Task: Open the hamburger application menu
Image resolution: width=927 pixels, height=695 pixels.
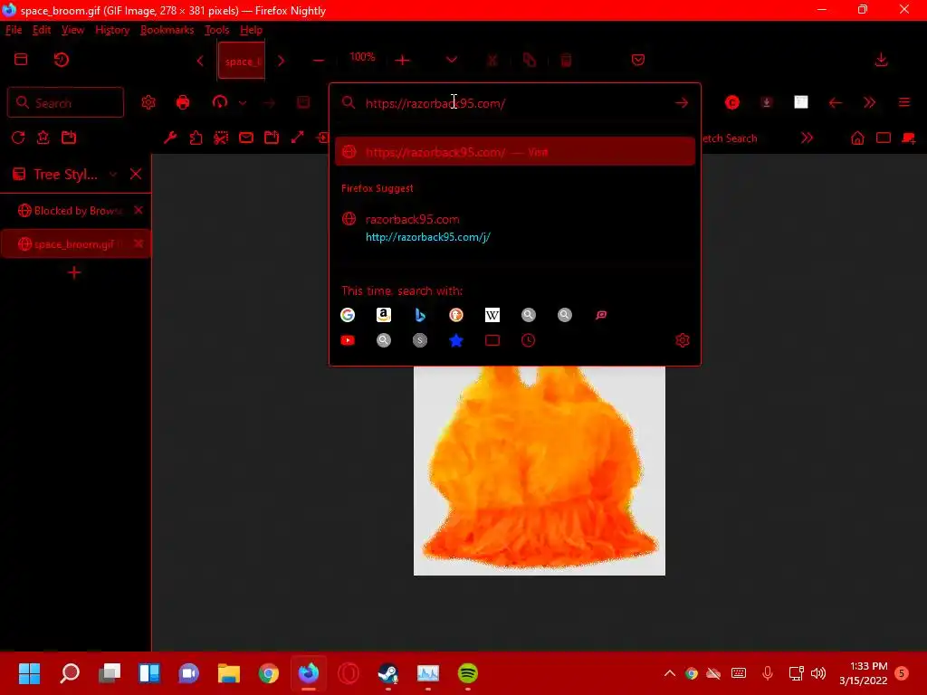Action: coord(904,103)
